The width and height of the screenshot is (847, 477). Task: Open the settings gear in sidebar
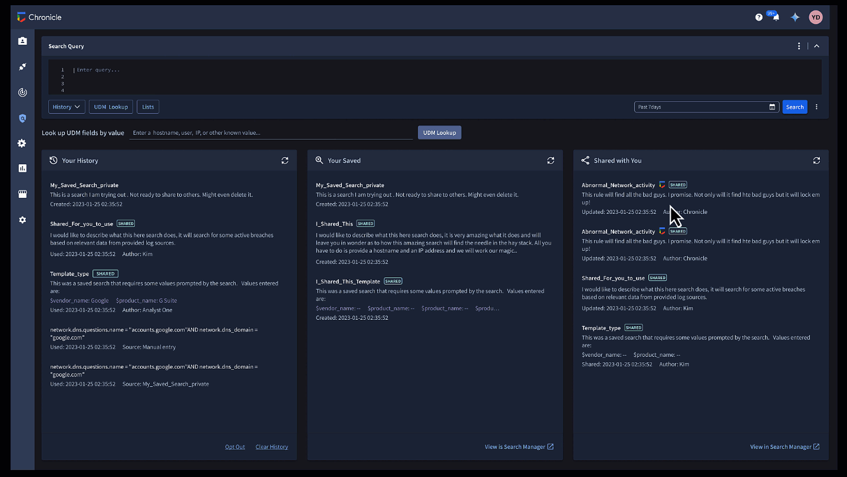tap(22, 220)
